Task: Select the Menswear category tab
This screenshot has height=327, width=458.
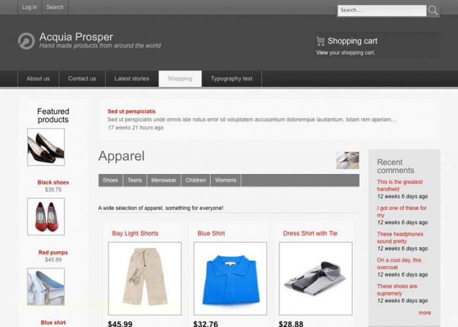Action: point(164,180)
